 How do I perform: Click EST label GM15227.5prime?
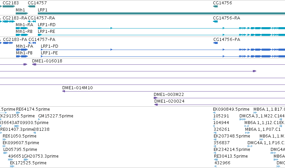(x=56, y=116)
